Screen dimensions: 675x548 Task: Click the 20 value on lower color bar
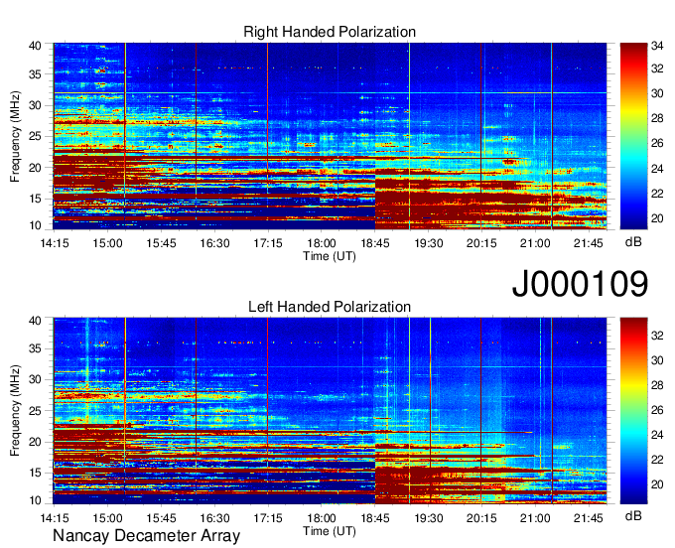[x=657, y=484]
